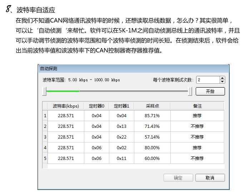Viewport: 250px width, 192px height.
Task: Click the 60.00% sample point cell
Action: 152,159
